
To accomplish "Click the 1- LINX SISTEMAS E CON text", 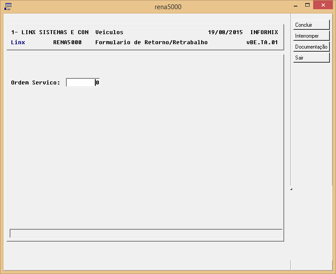I will [50, 32].
